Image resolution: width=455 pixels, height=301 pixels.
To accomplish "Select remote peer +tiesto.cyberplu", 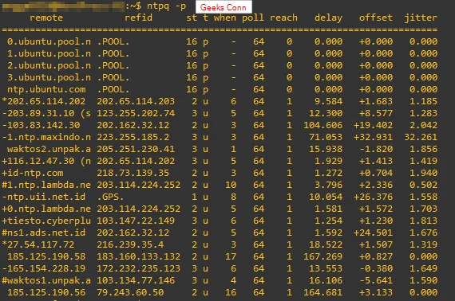I will (x=46, y=221).
